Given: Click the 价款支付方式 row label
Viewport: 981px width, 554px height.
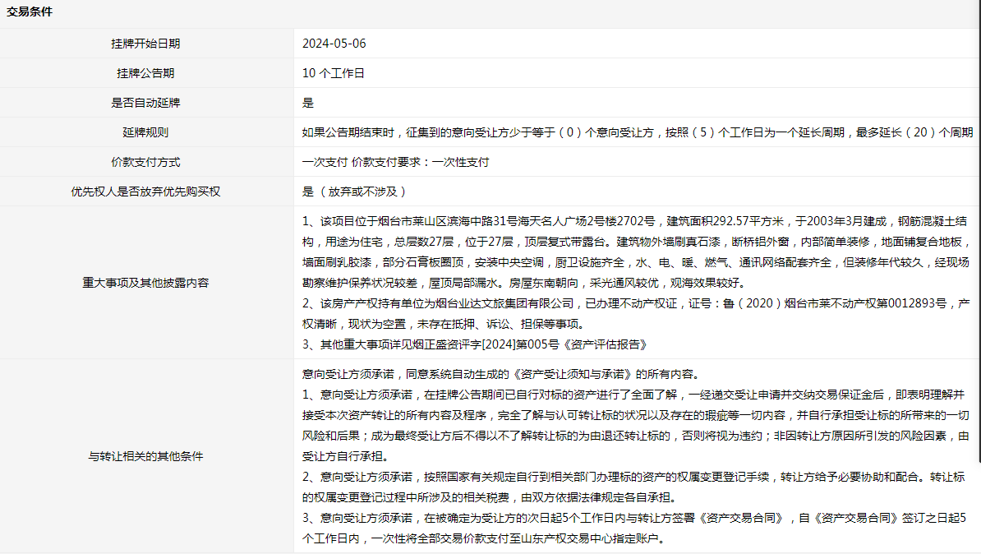Looking at the screenshot, I should tap(145, 162).
